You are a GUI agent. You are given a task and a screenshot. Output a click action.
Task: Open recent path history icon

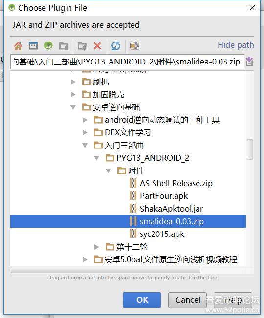tap(249, 62)
